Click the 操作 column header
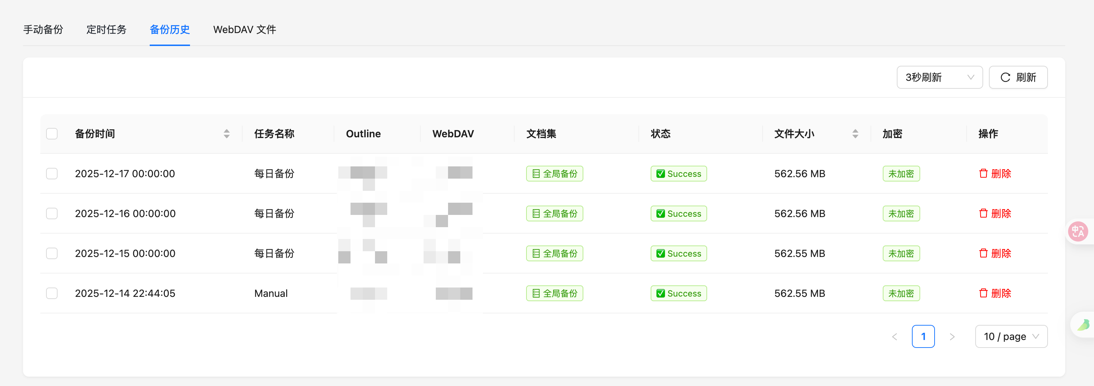Image resolution: width=1094 pixels, height=386 pixels. click(x=988, y=134)
